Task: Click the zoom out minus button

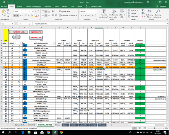Action: pos(148,128)
